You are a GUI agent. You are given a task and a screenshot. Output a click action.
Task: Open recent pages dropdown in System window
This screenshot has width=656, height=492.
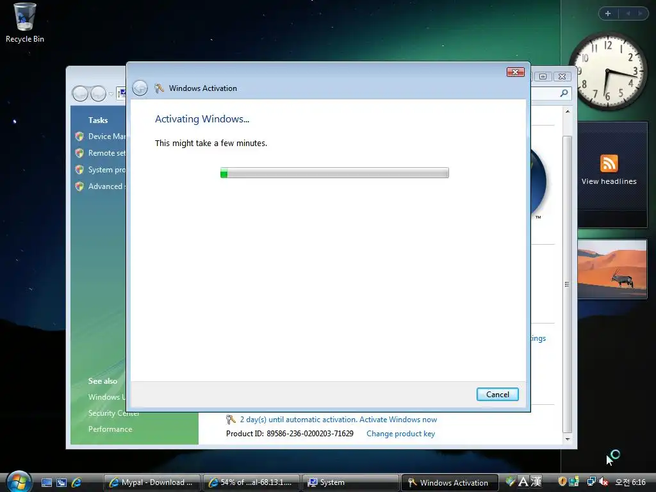(111, 94)
